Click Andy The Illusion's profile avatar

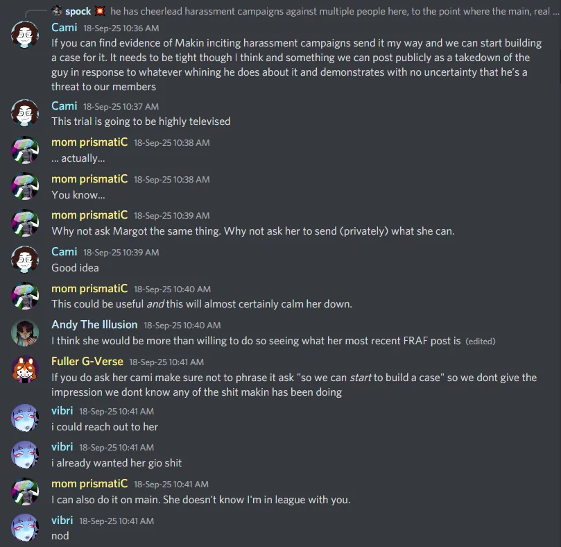pyautogui.click(x=25, y=333)
